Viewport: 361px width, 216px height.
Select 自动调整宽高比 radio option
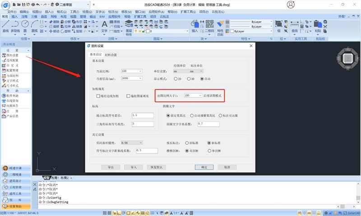coord(192,115)
